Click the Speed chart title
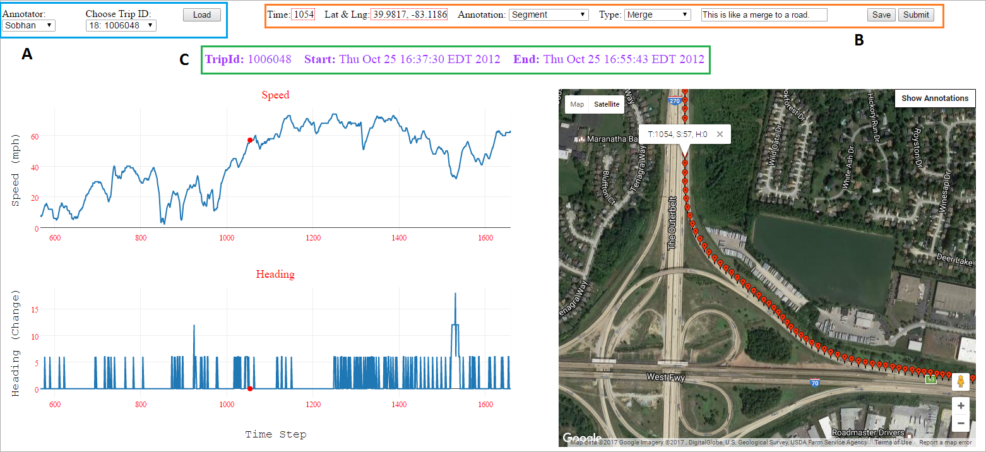The image size is (986, 452). (275, 95)
